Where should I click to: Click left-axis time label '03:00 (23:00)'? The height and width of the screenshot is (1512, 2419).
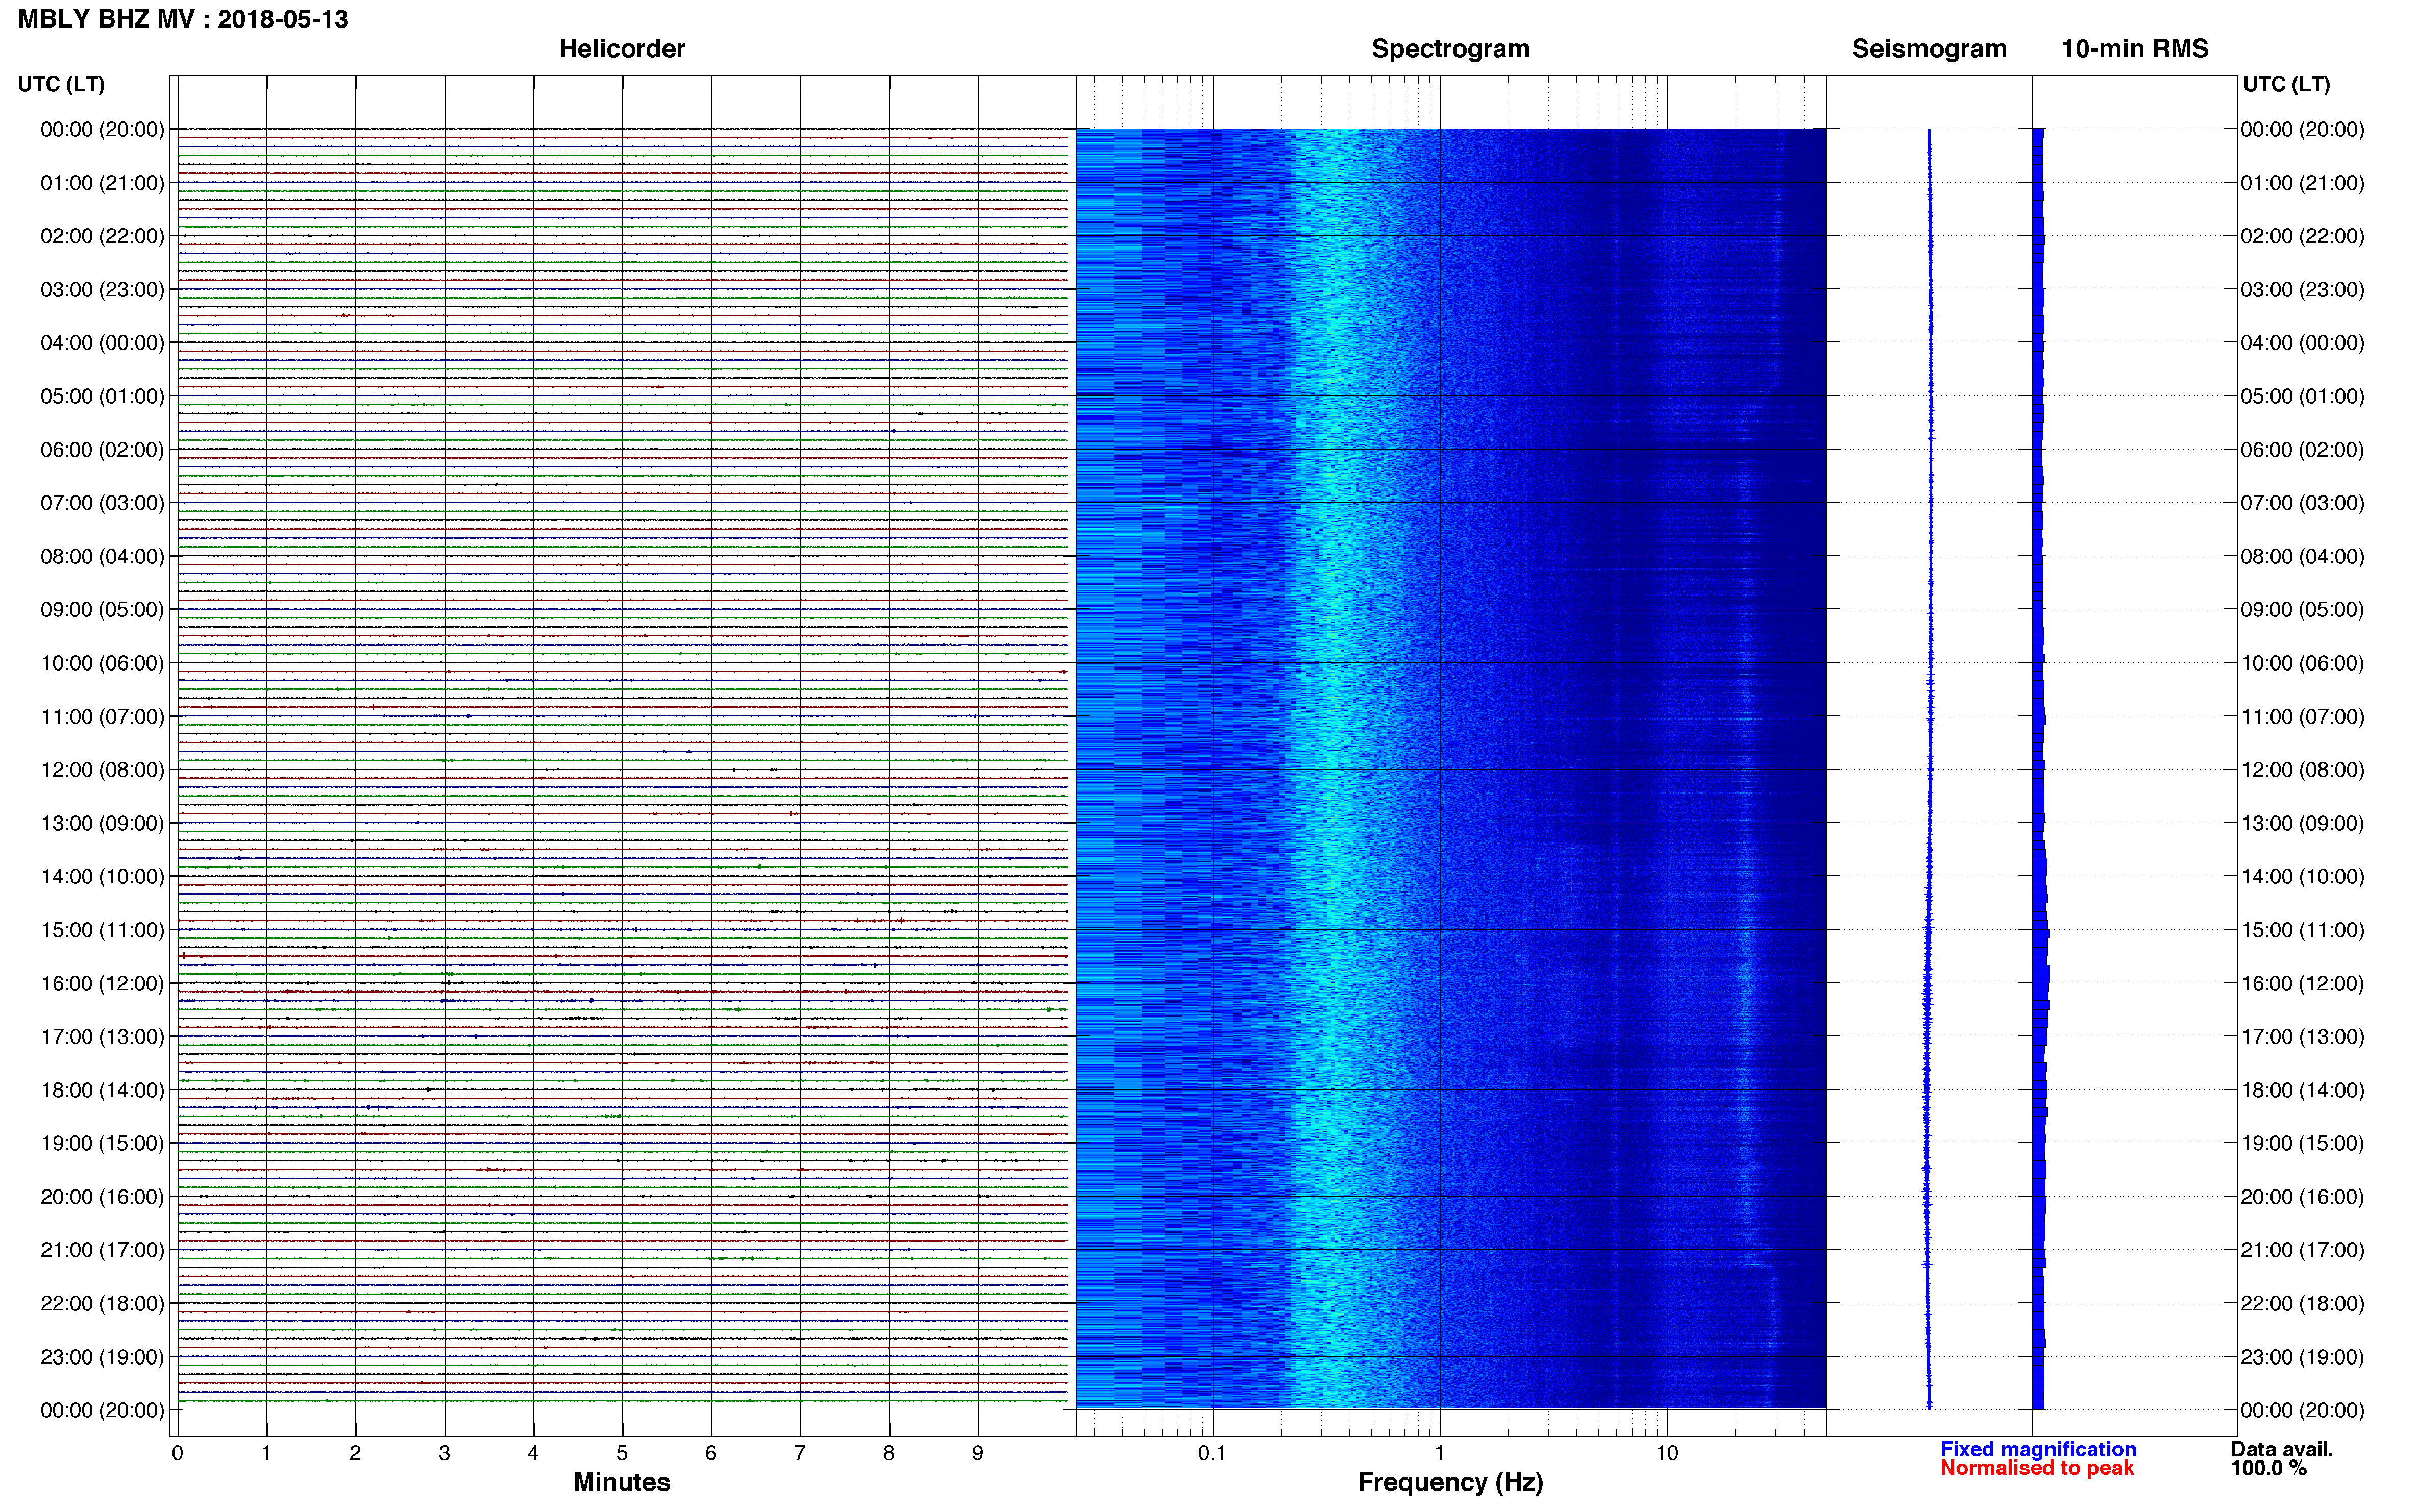tap(102, 290)
